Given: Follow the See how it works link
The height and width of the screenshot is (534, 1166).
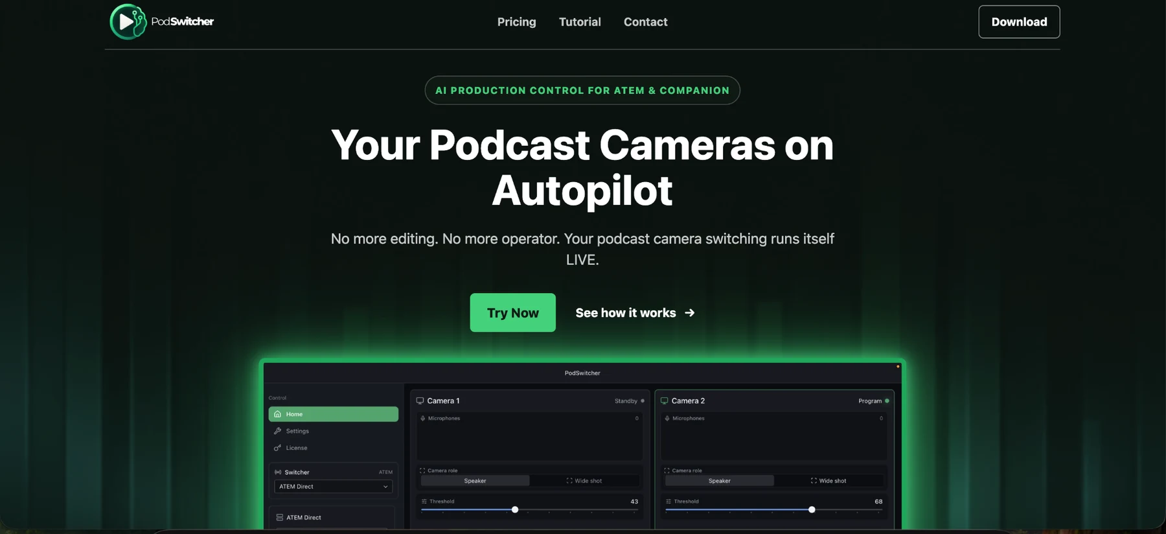Looking at the screenshot, I should tap(635, 313).
